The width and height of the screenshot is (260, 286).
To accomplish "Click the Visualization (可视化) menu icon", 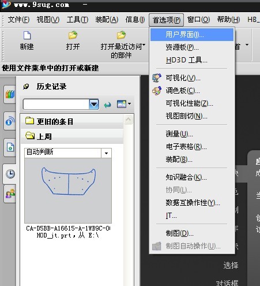I will 157,78.
